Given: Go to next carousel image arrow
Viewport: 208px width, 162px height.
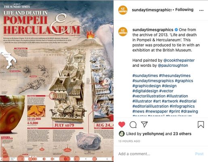Looking at the screenshot, I should click(107, 81).
